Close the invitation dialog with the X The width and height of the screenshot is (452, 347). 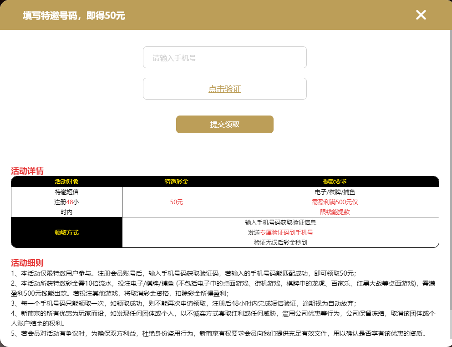tap(421, 15)
